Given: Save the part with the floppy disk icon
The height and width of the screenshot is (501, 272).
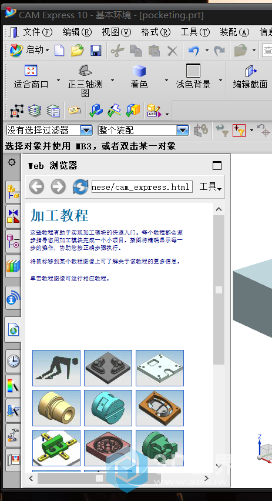Looking at the screenshot, I should click(96, 51).
